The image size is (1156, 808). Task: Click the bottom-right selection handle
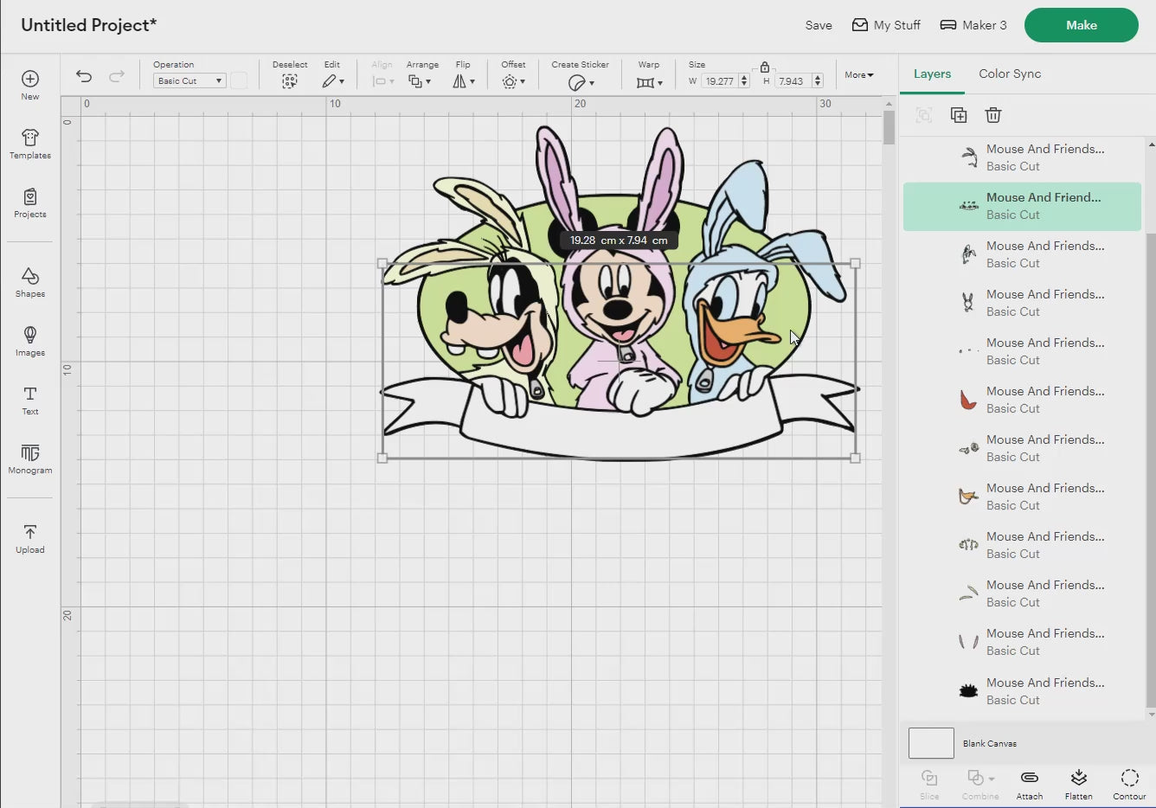pos(855,458)
